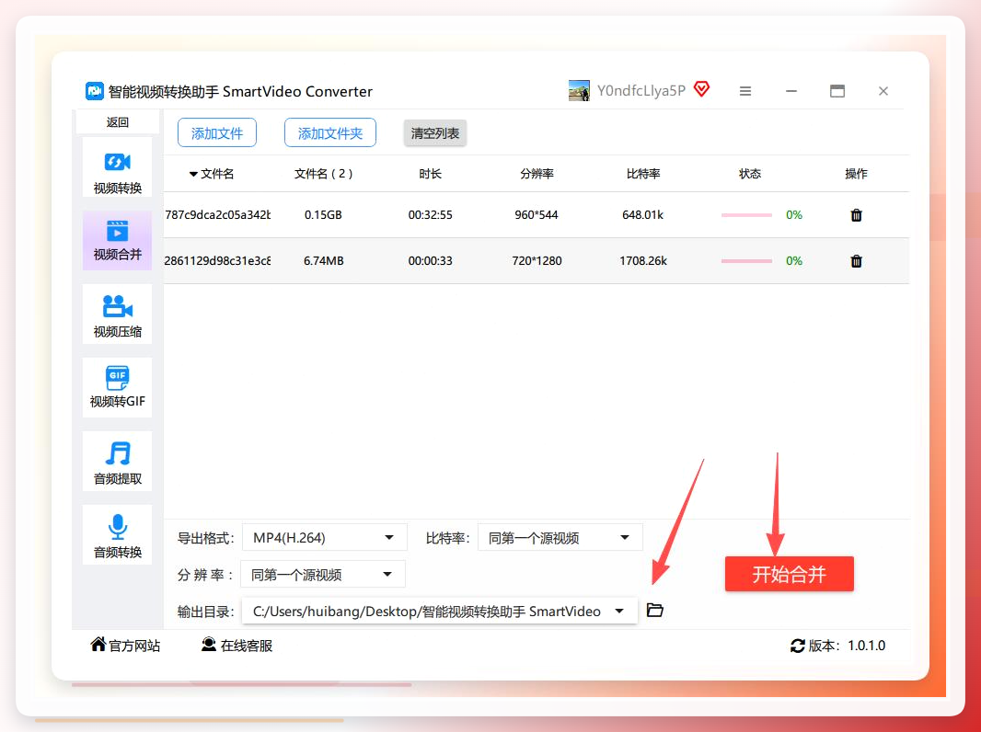981x732 pixels.
Task: Expand the 分辨率 resolution dropdown
Action: (x=323, y=575)
